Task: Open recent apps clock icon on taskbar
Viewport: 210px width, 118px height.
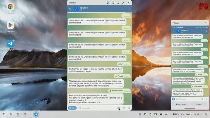Action: click(25, 114)
